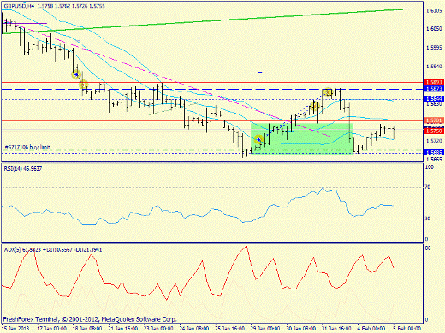
Task: Click the RSI 30 level label
Action: tap(428, 219)
